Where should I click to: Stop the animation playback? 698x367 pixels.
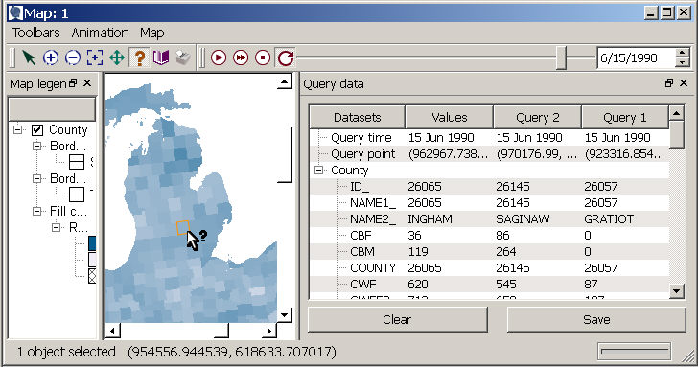point(263,57)
